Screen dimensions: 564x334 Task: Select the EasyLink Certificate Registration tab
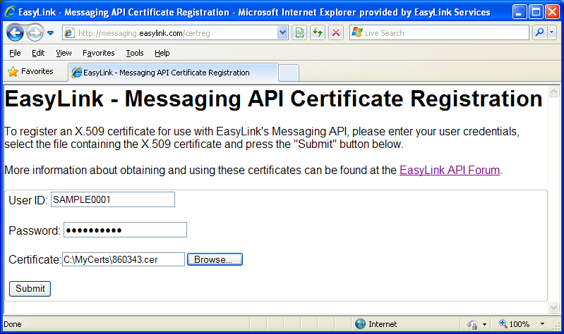[x=169, y=73]
